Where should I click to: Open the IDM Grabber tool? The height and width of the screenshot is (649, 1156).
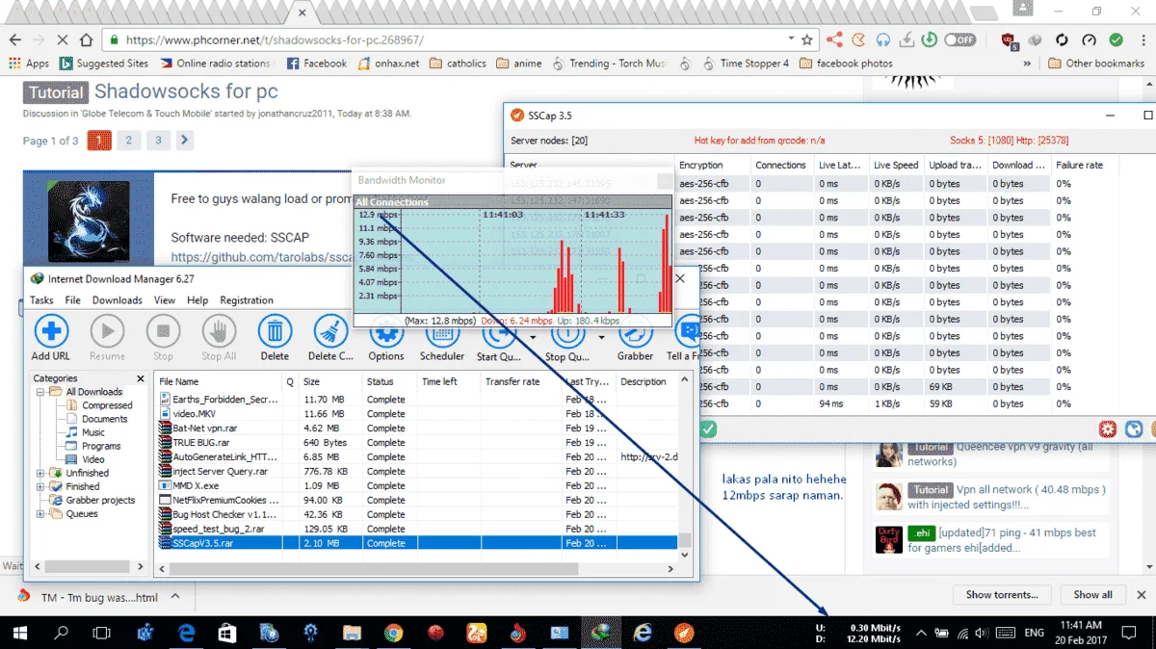pos(635,337)
